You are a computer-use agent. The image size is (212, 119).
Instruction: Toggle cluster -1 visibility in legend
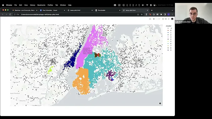[x=170, y=28]
